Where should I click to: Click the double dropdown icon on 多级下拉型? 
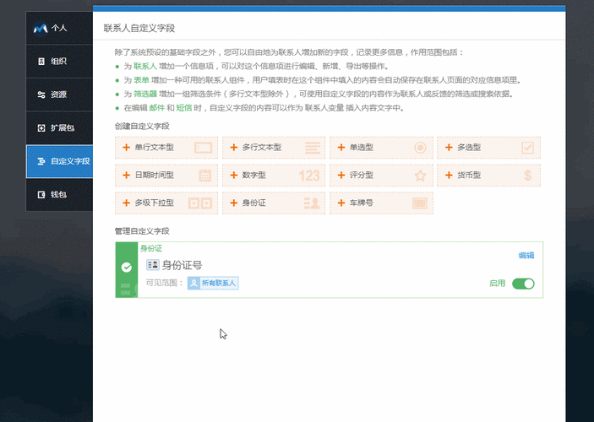(200, 203)
